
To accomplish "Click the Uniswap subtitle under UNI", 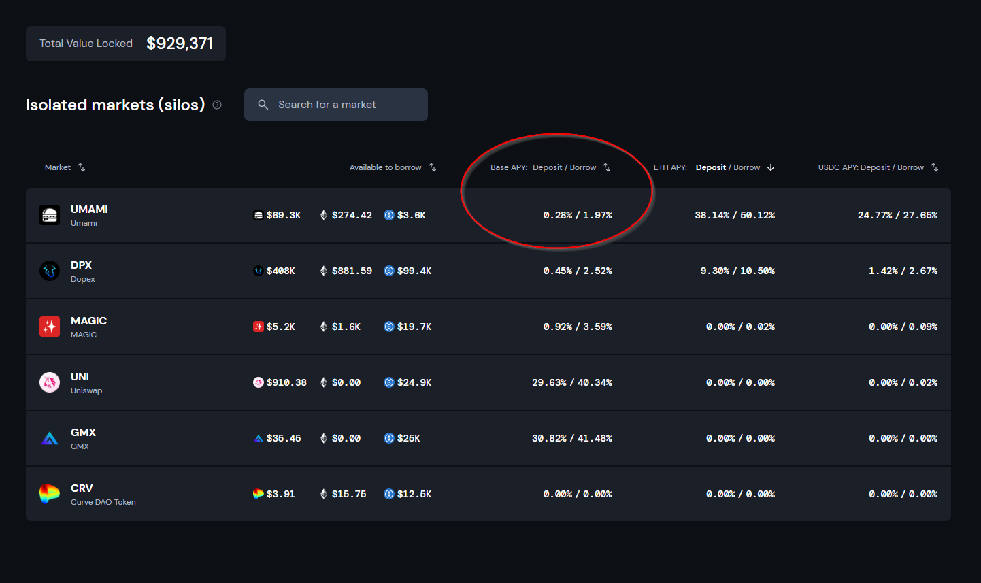I will pos(86,390).
